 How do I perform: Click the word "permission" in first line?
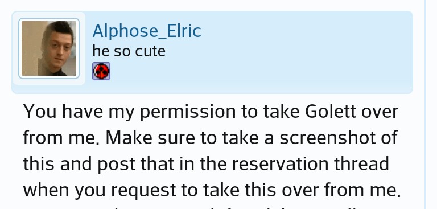coord(188,112)
